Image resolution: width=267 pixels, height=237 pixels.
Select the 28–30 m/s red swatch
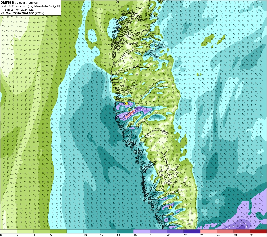[242, 231]
